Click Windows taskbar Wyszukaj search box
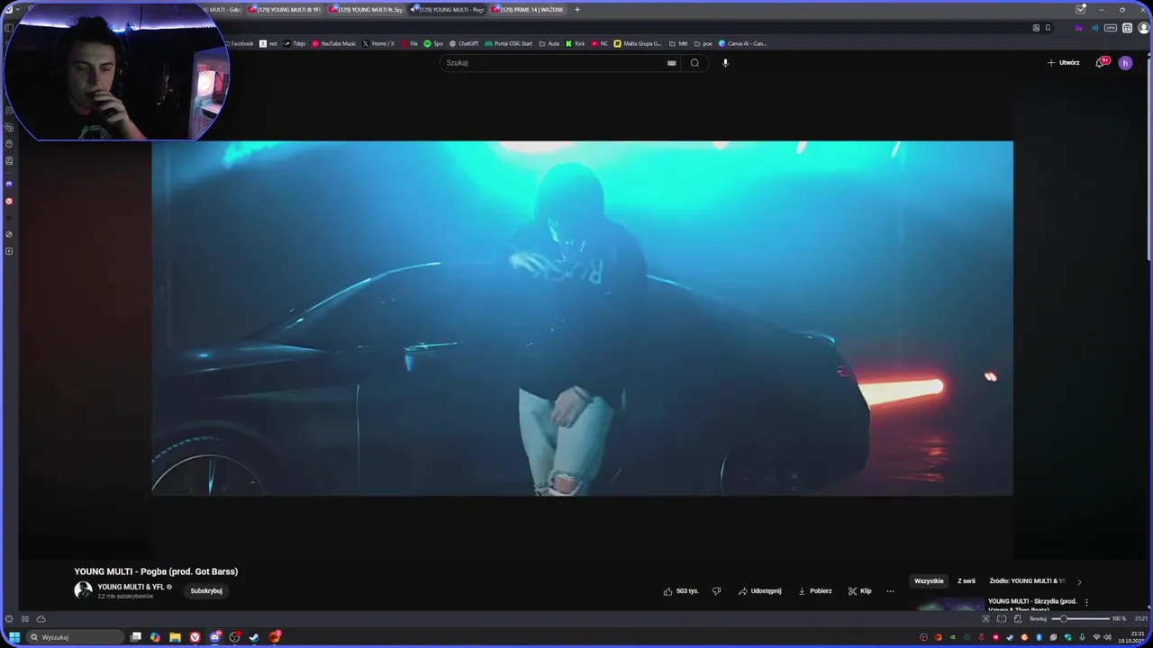Image resolution: width=1153 pixels, height=648 pixels. point(75,637)
